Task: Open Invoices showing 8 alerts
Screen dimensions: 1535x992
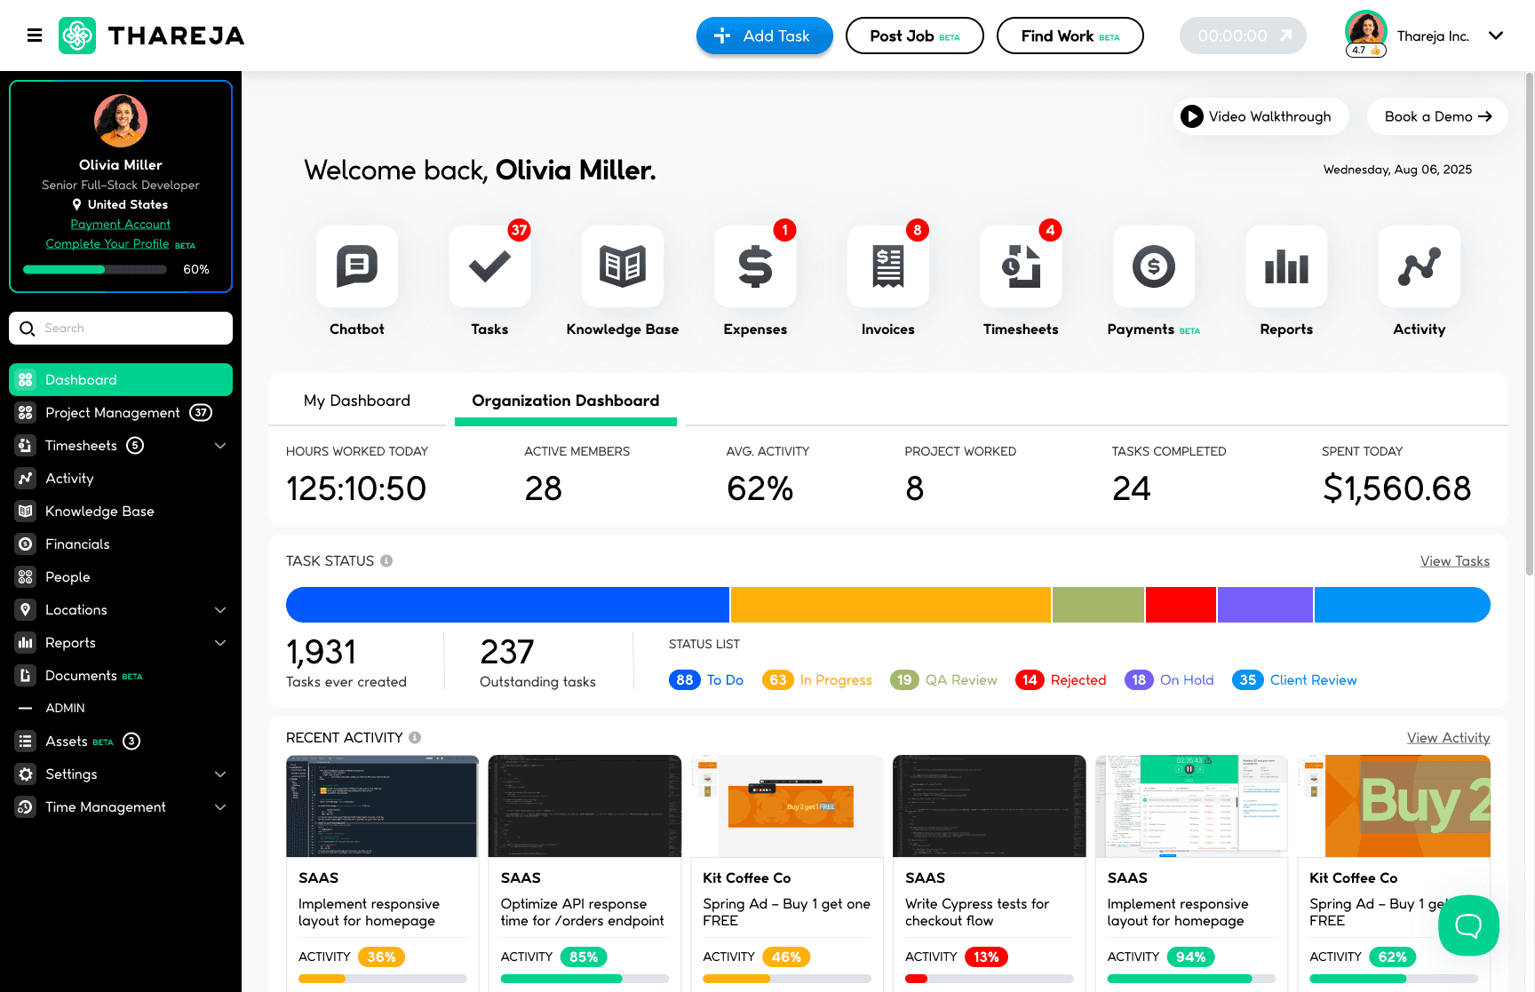Action: [887, 266]
